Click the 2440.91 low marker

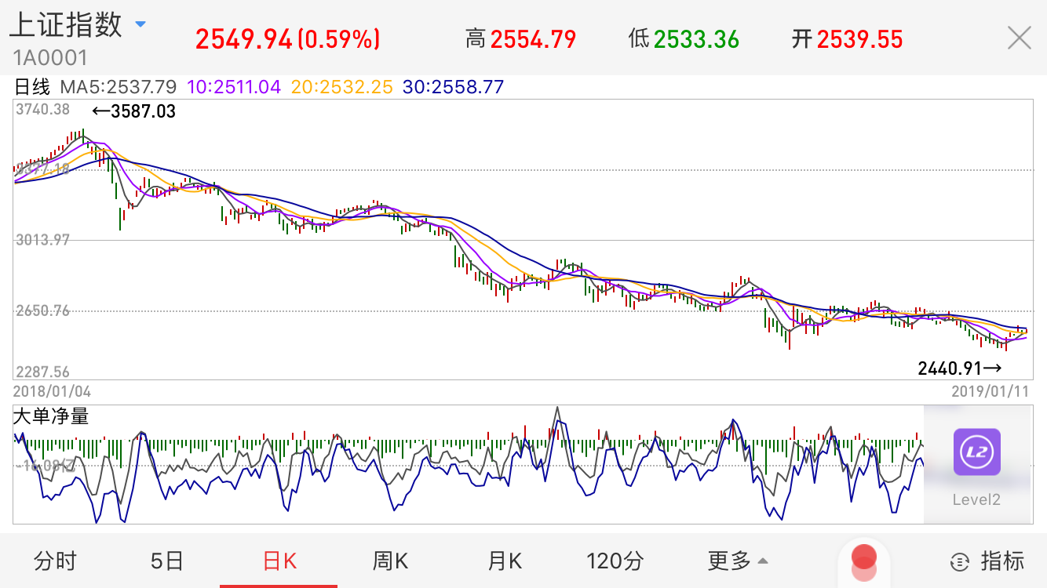tap(959, 367)
